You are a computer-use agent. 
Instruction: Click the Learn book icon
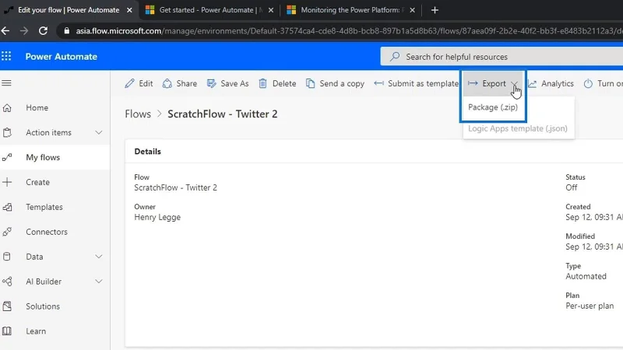(x=7, y=331)
